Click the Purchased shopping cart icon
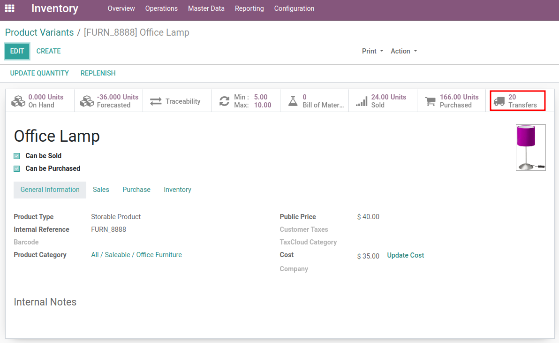The width and height of the screenshot is (559, 343). pyautogui.click(x=430, y=101)
